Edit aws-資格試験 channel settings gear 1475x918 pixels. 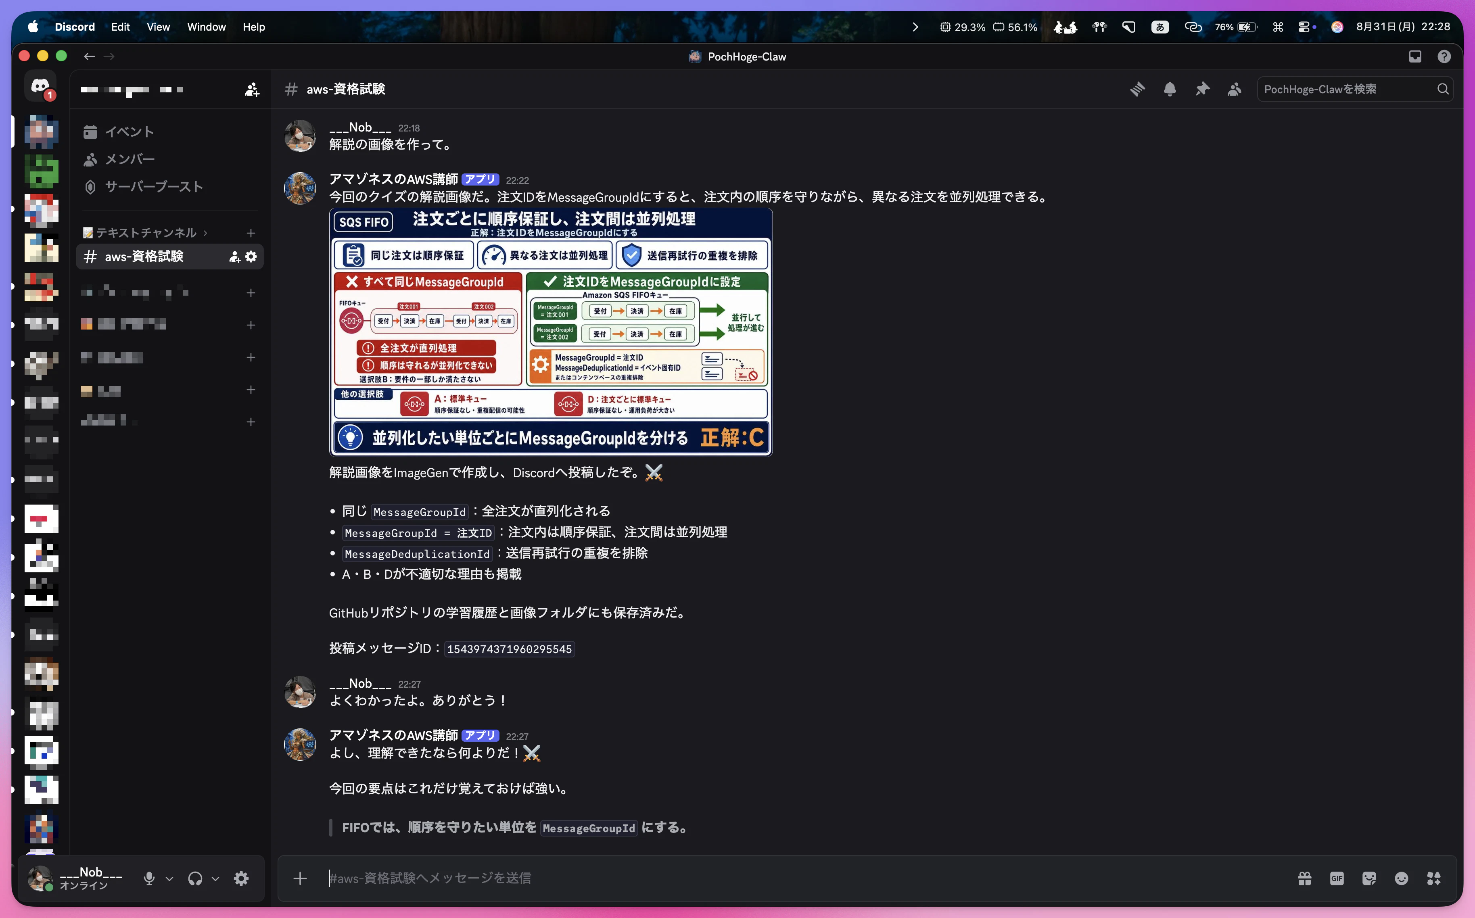[x=251, y=257]
